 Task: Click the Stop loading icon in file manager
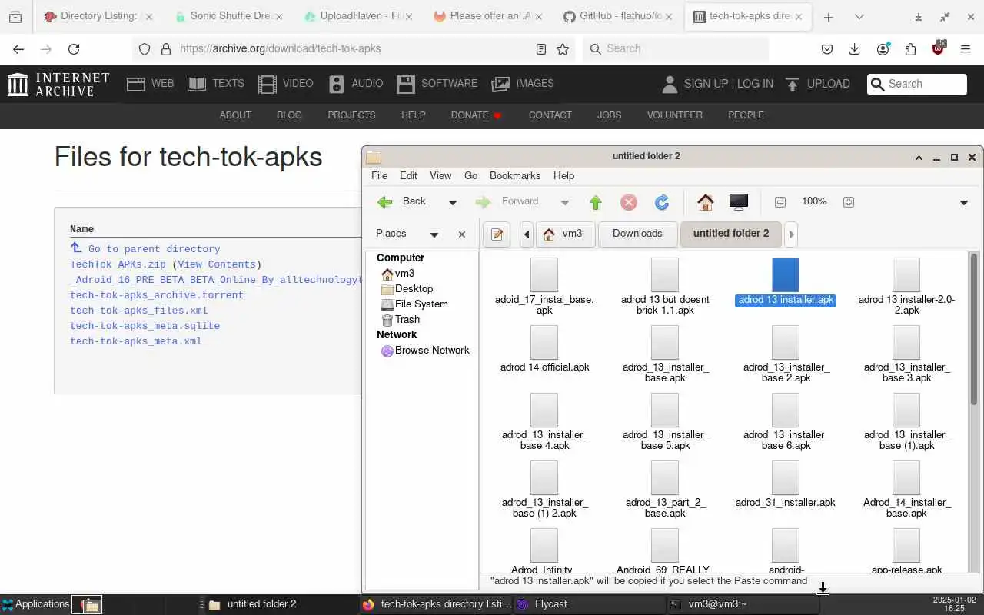[629, 202]
